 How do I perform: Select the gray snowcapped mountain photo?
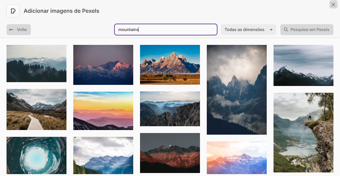click(x=303, y=65)
